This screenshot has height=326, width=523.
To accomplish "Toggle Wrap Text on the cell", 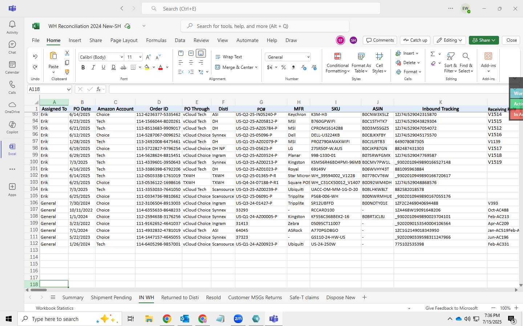I will pyautogui.click(x=229, y=57).
